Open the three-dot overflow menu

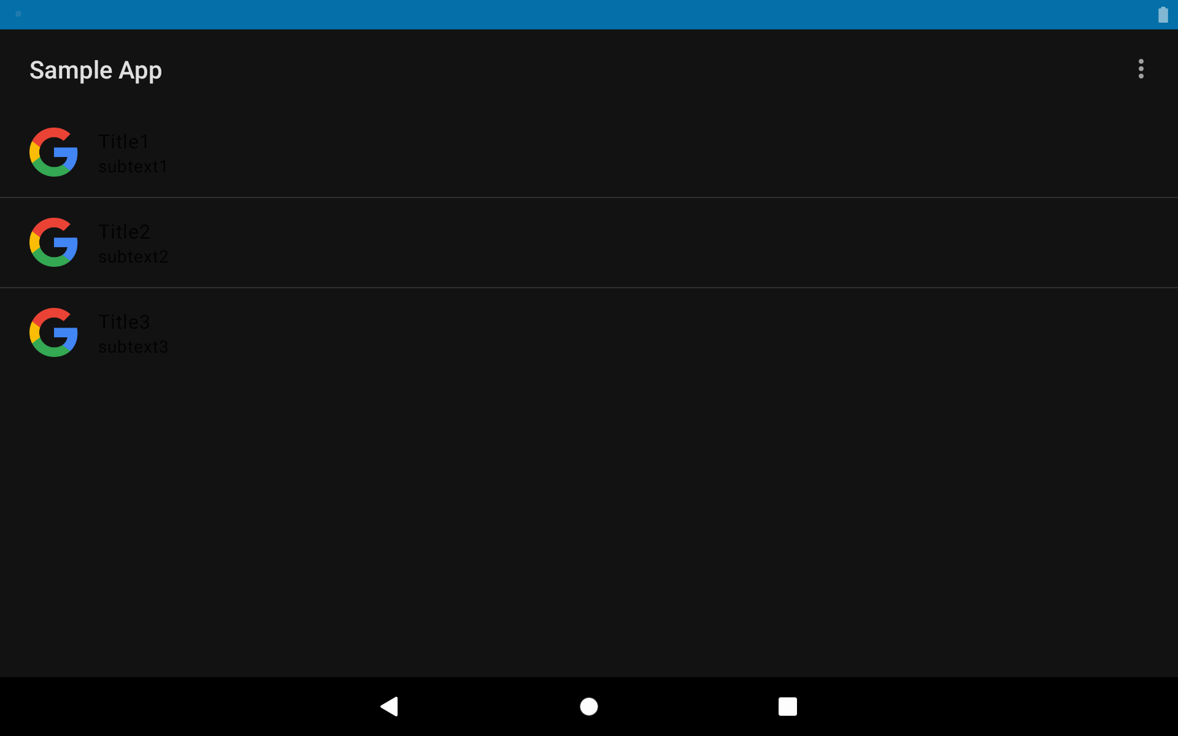click(1141, 69)
